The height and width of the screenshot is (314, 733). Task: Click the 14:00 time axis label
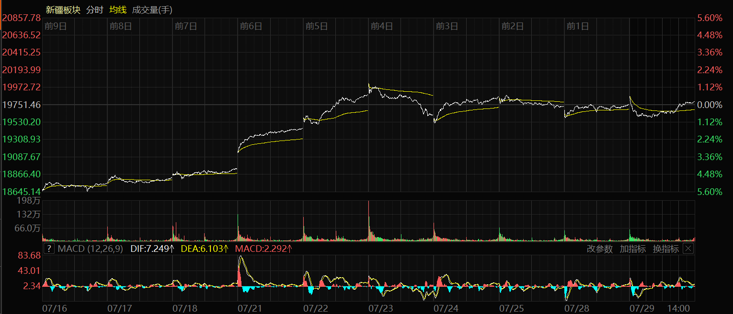[678, 309]
